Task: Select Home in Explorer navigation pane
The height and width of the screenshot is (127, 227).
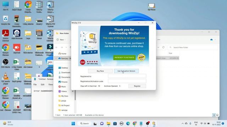Action: click(x=62, y=54)
